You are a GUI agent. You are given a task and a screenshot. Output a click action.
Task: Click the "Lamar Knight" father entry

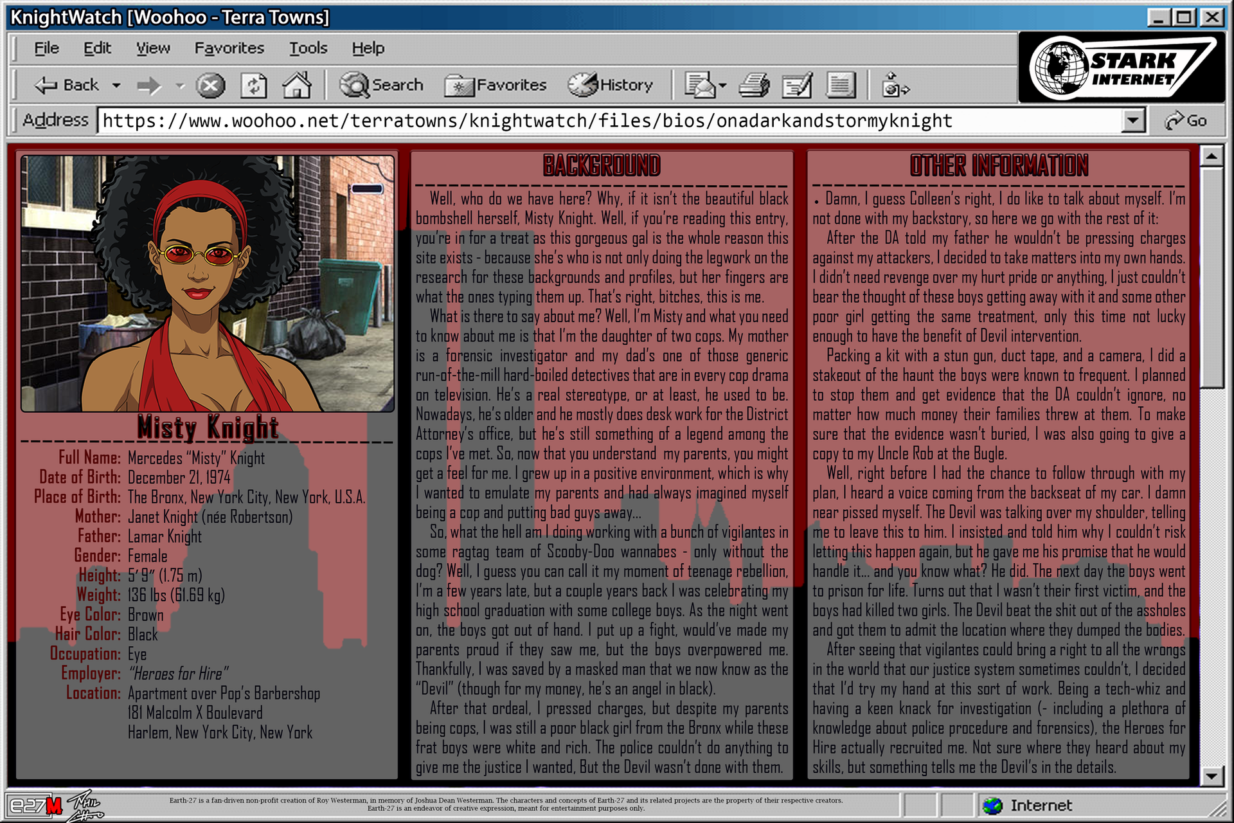[165, 537]
